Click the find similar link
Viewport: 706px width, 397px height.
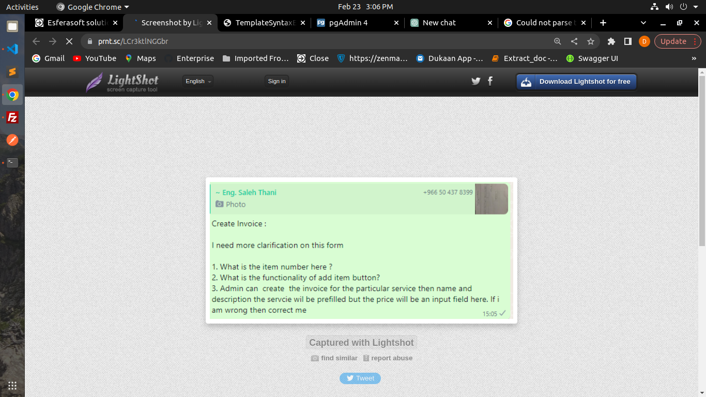tap(339, 358)
